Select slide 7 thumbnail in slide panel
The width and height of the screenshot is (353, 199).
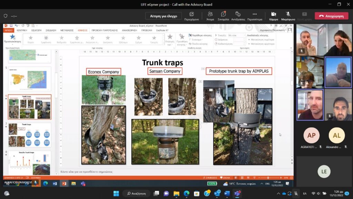30,135
